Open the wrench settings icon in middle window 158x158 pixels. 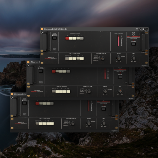click(x=28, y=66)
